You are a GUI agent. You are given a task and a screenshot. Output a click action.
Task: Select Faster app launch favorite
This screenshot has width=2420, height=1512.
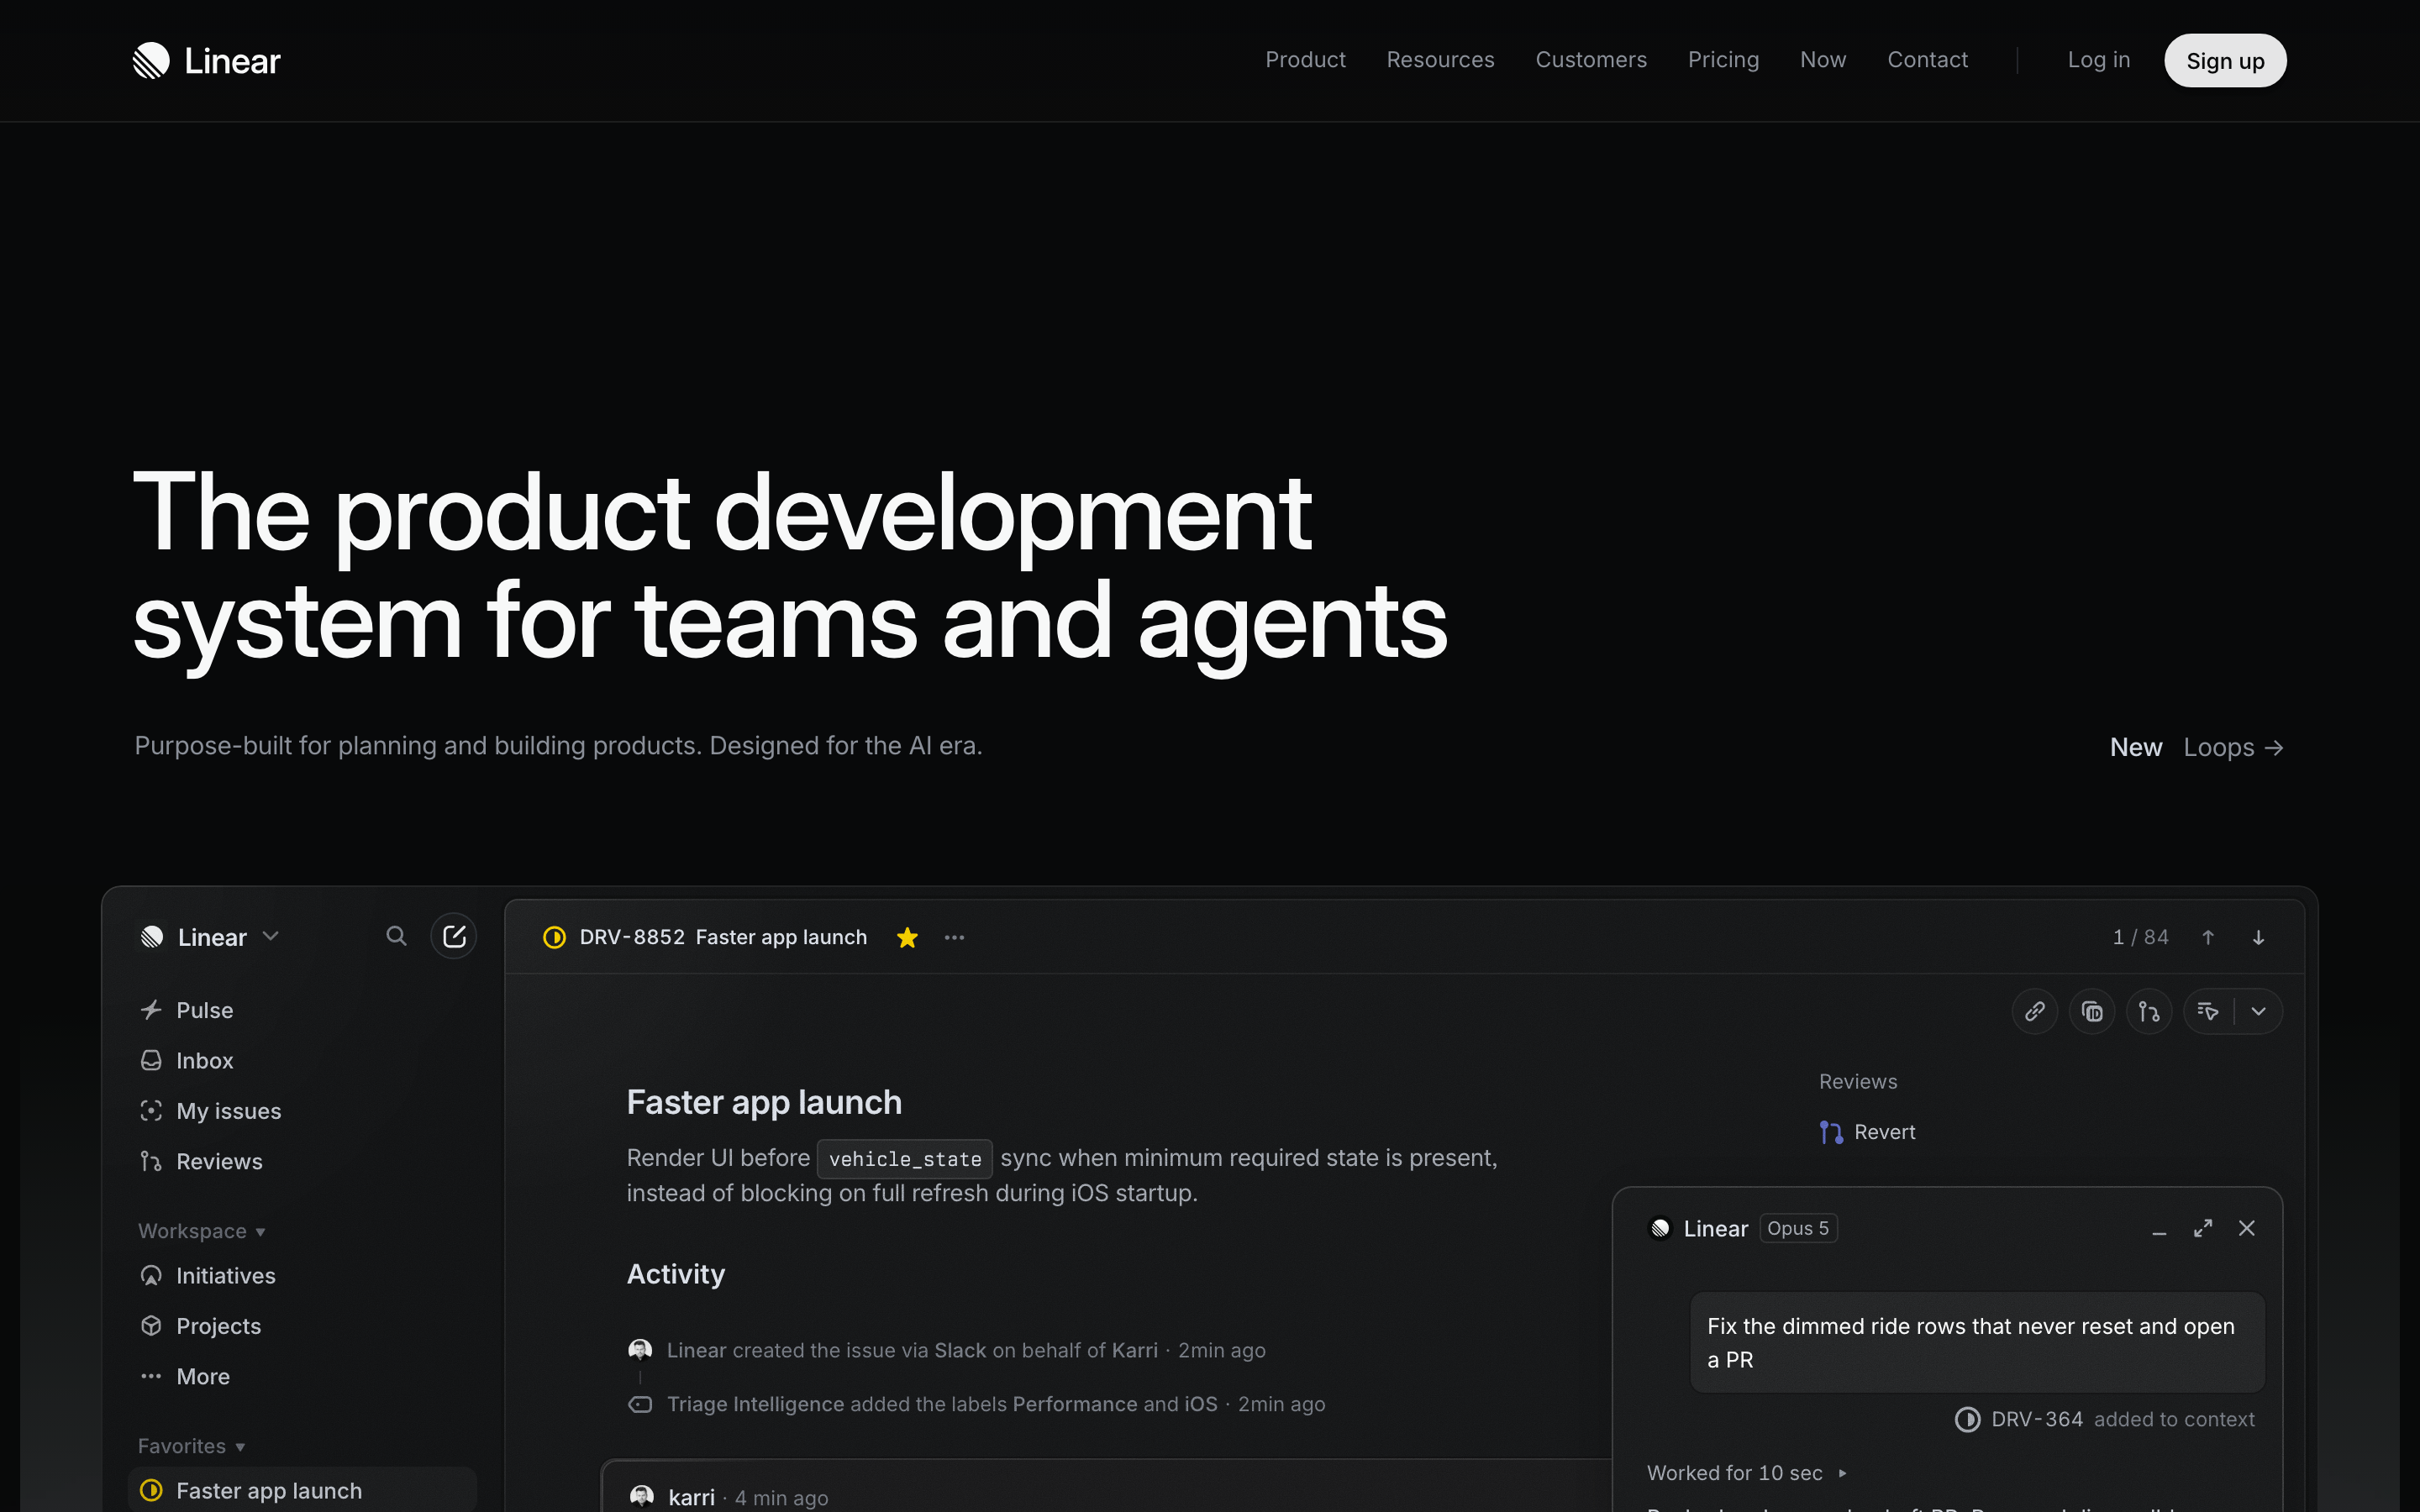click(302, 1490)
